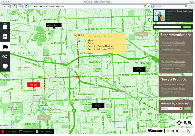This screenshot has height=136, width=195.
Task: Click the map pan arrows icon
Action: pyautogui.click(x=179, y=122)
